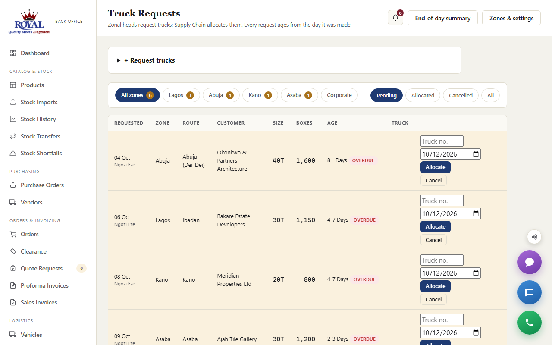Open the notifications bell icon
Viewport: 552px width, 345px height.
coord(395,18)
